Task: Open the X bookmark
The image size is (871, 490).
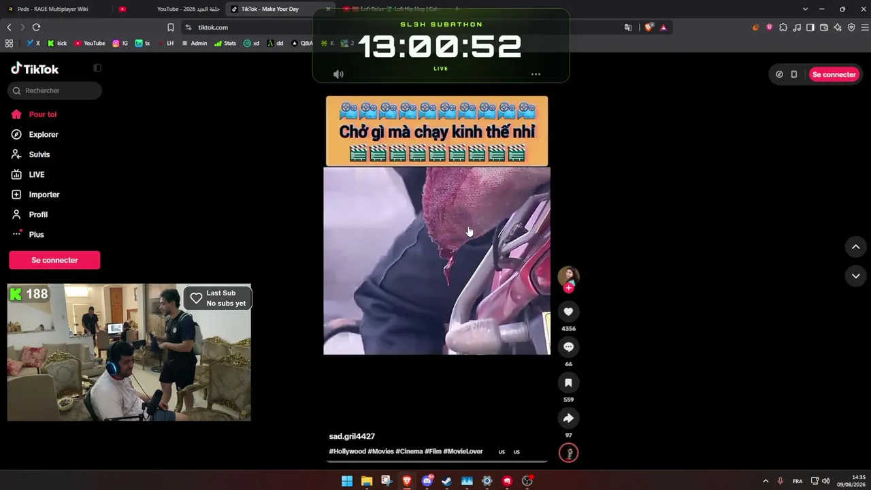Action: 33,43
